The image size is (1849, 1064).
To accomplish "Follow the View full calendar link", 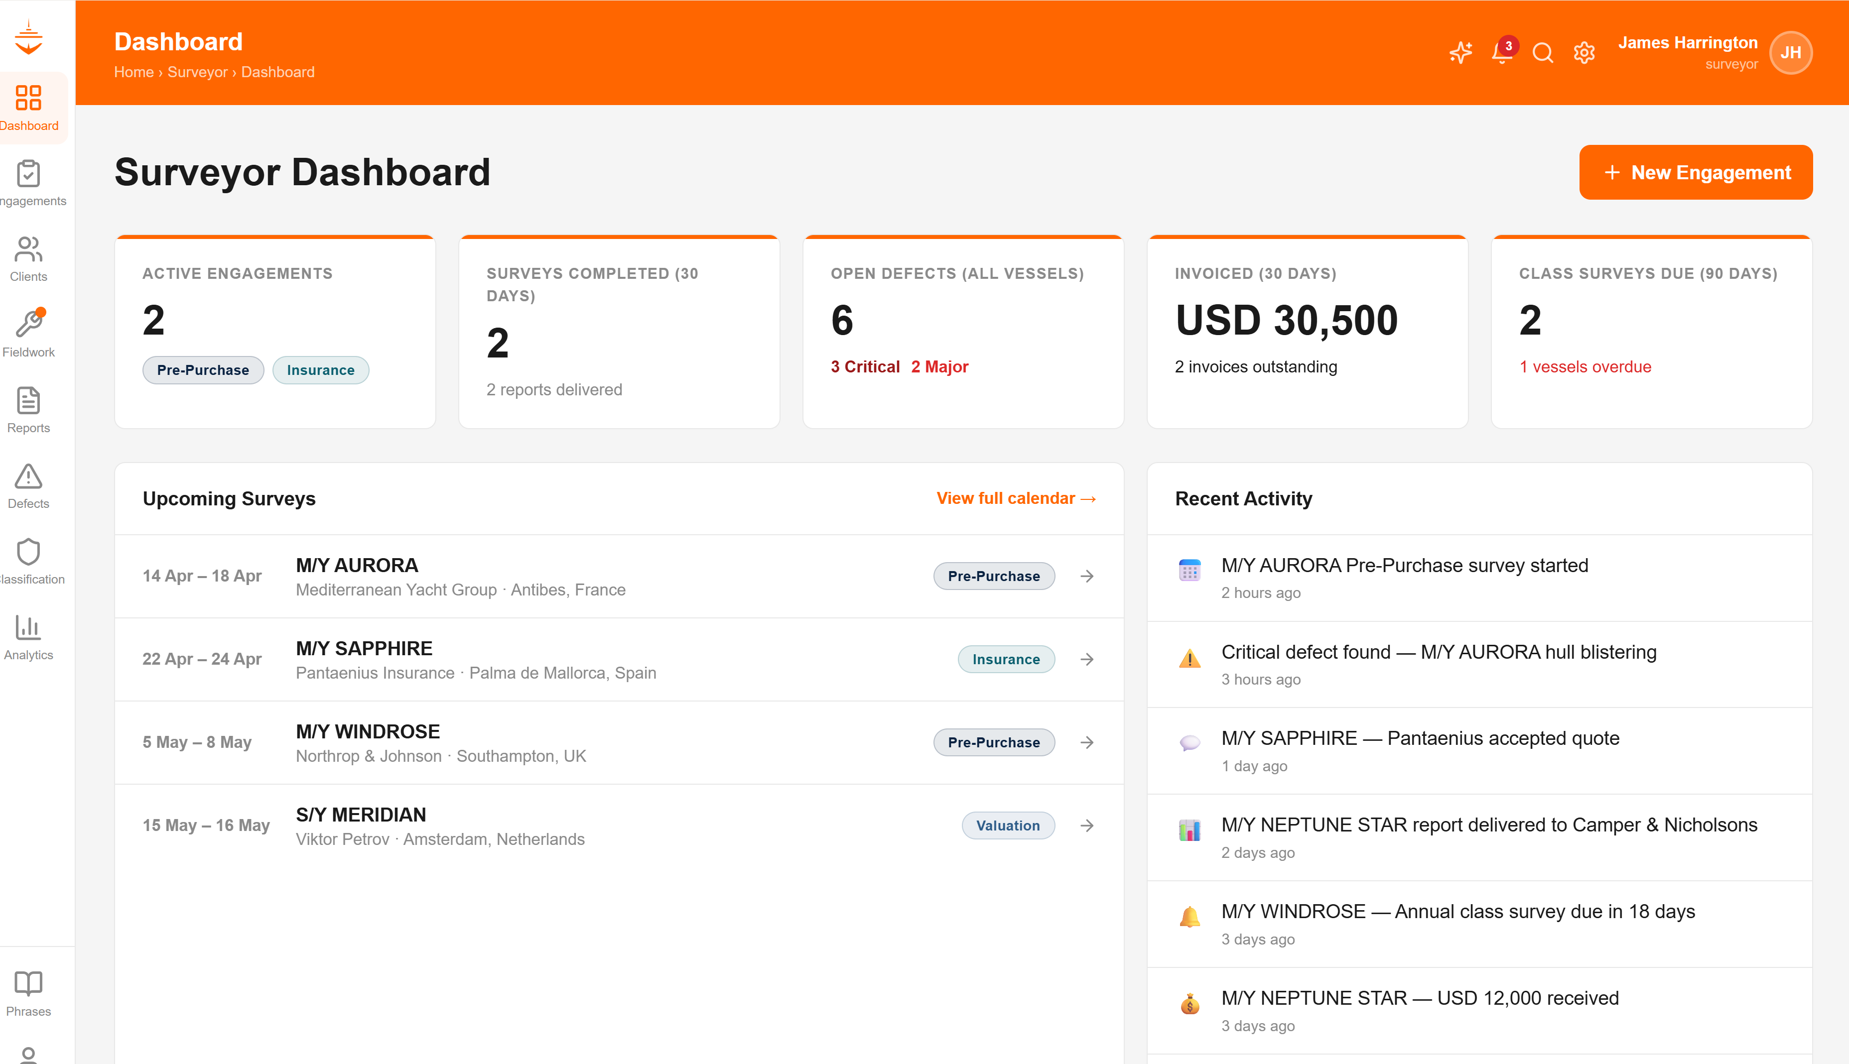I will click(1016, 498).
